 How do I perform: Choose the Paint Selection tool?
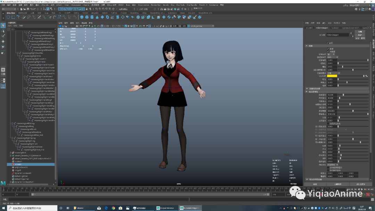[3, 36]
